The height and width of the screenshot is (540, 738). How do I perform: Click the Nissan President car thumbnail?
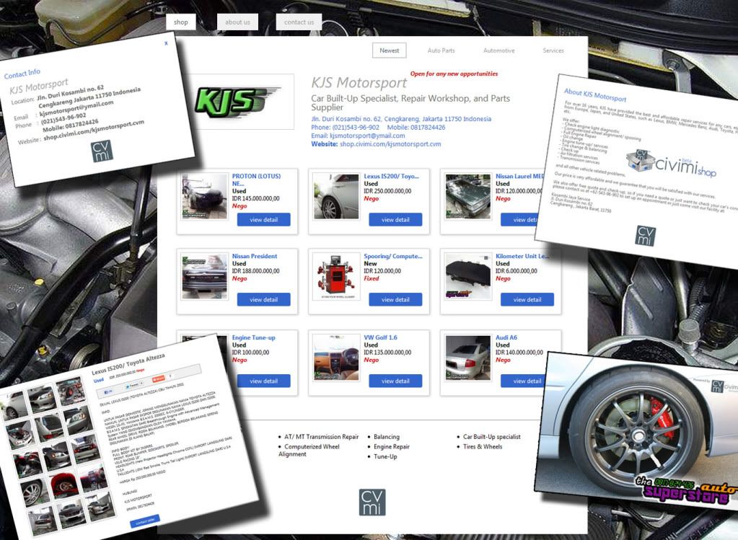pyautogui.click(x=204, y=276)
